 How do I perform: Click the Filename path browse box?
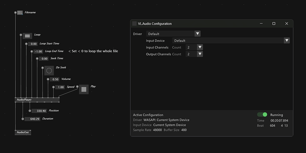click(20, 13)
